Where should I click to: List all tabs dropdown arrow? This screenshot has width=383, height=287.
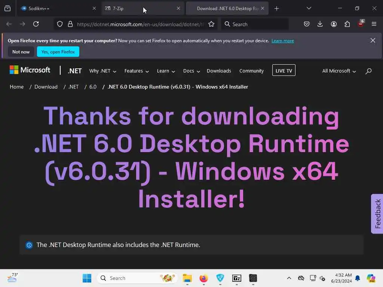coord(309,8)
